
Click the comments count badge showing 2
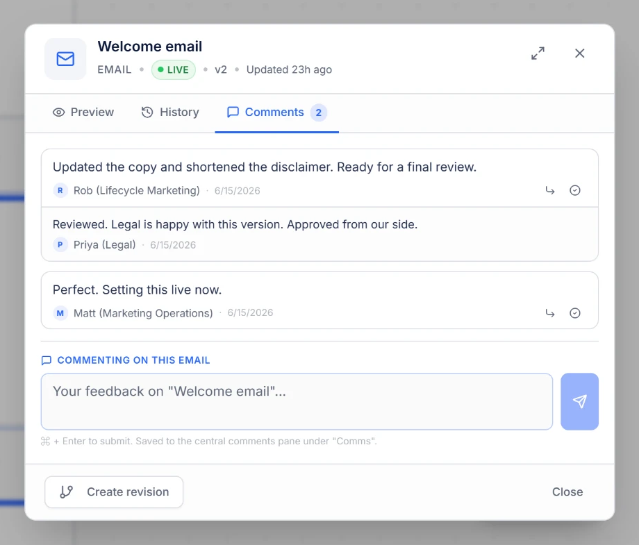click(x=318, y=112)
